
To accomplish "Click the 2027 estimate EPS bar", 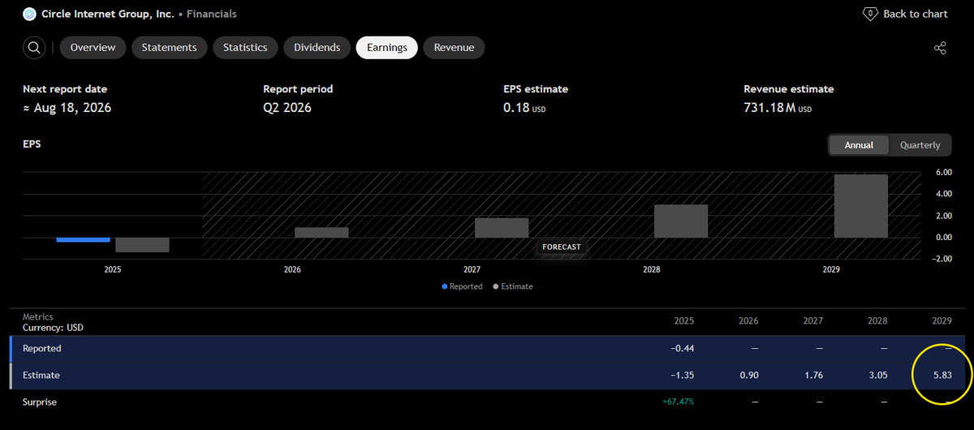I will click(502, 228).
